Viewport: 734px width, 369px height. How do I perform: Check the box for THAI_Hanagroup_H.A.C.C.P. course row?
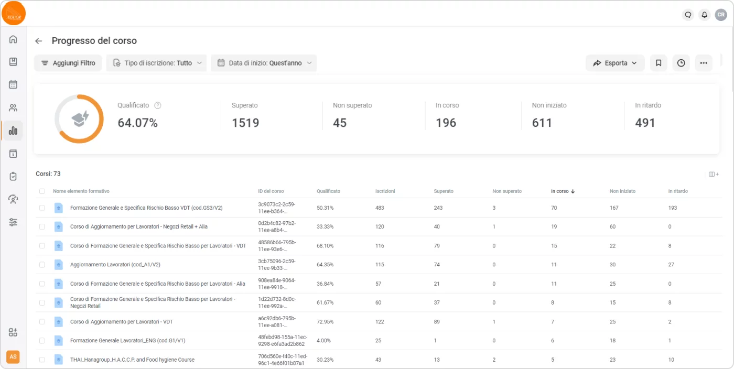tap(42, 360)
